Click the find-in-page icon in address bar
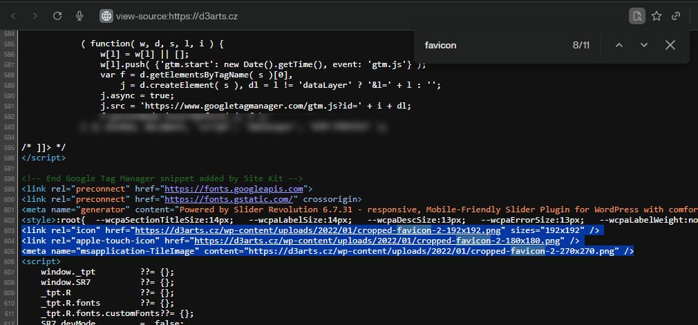 [636, 15]
